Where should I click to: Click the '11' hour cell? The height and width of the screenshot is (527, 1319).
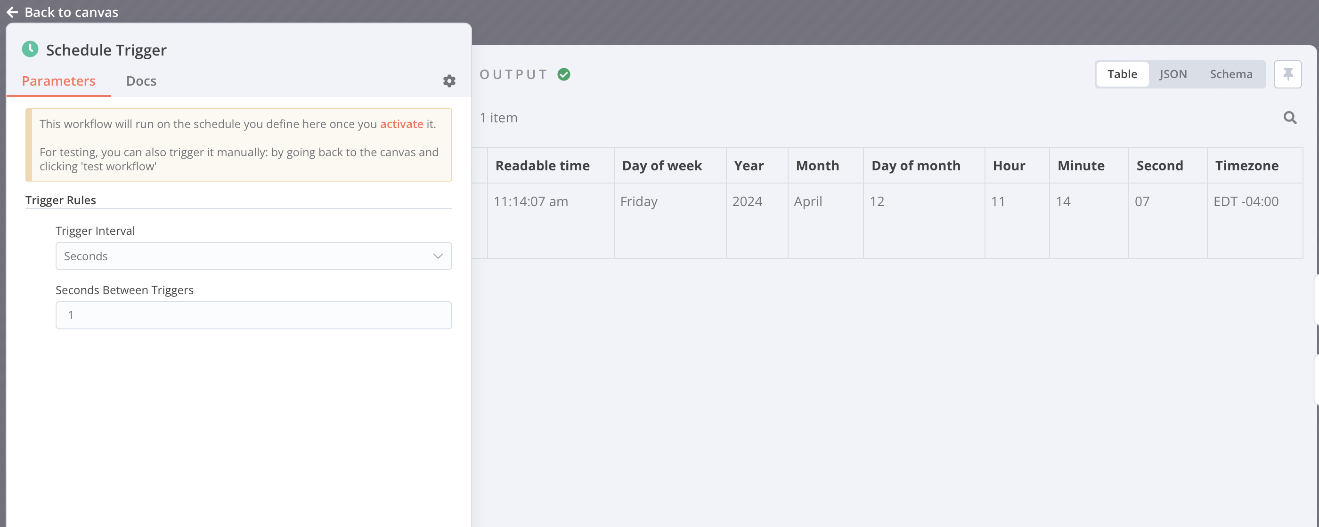[x=1017, y=221]
